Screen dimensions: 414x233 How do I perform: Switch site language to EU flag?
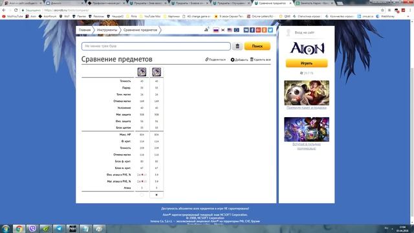click(237, 30)
